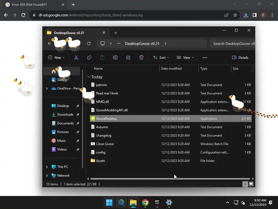Select the patrons text file
Image resolution: width=278 pixels, height=209 pixels.
(171, 85)
